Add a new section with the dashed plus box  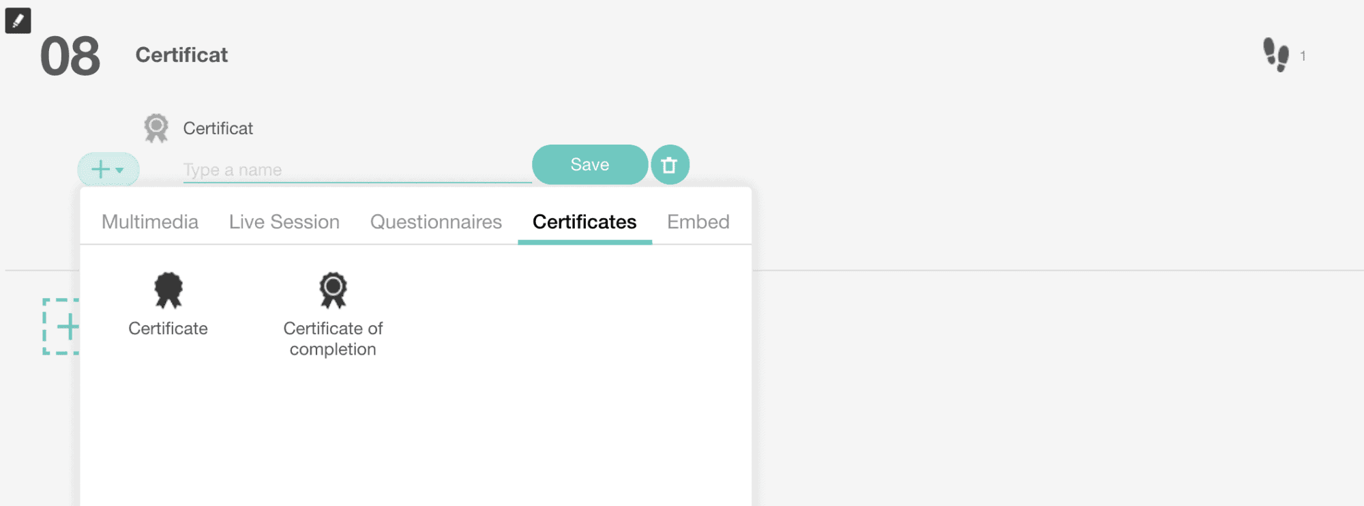pos(61,327)
